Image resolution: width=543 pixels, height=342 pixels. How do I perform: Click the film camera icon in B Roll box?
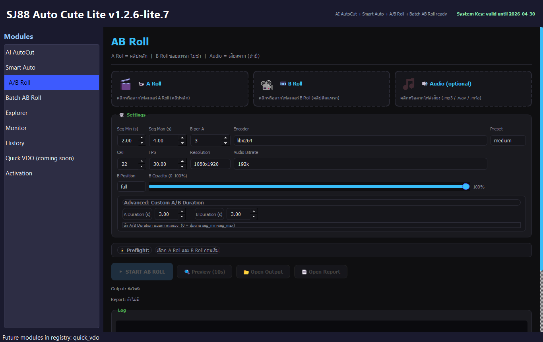pos(267,84)
